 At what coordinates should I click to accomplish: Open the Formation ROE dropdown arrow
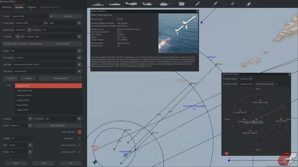[x=79, y=37]
